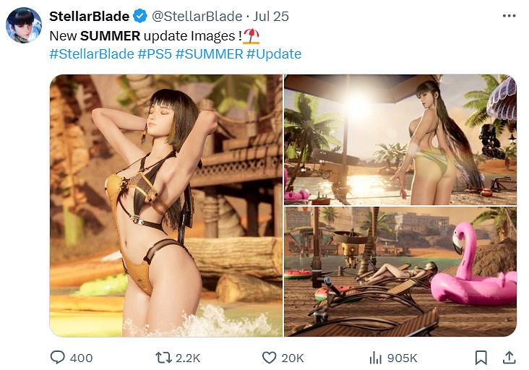Open the #PS5 hashtag

[x=155, y=54]
